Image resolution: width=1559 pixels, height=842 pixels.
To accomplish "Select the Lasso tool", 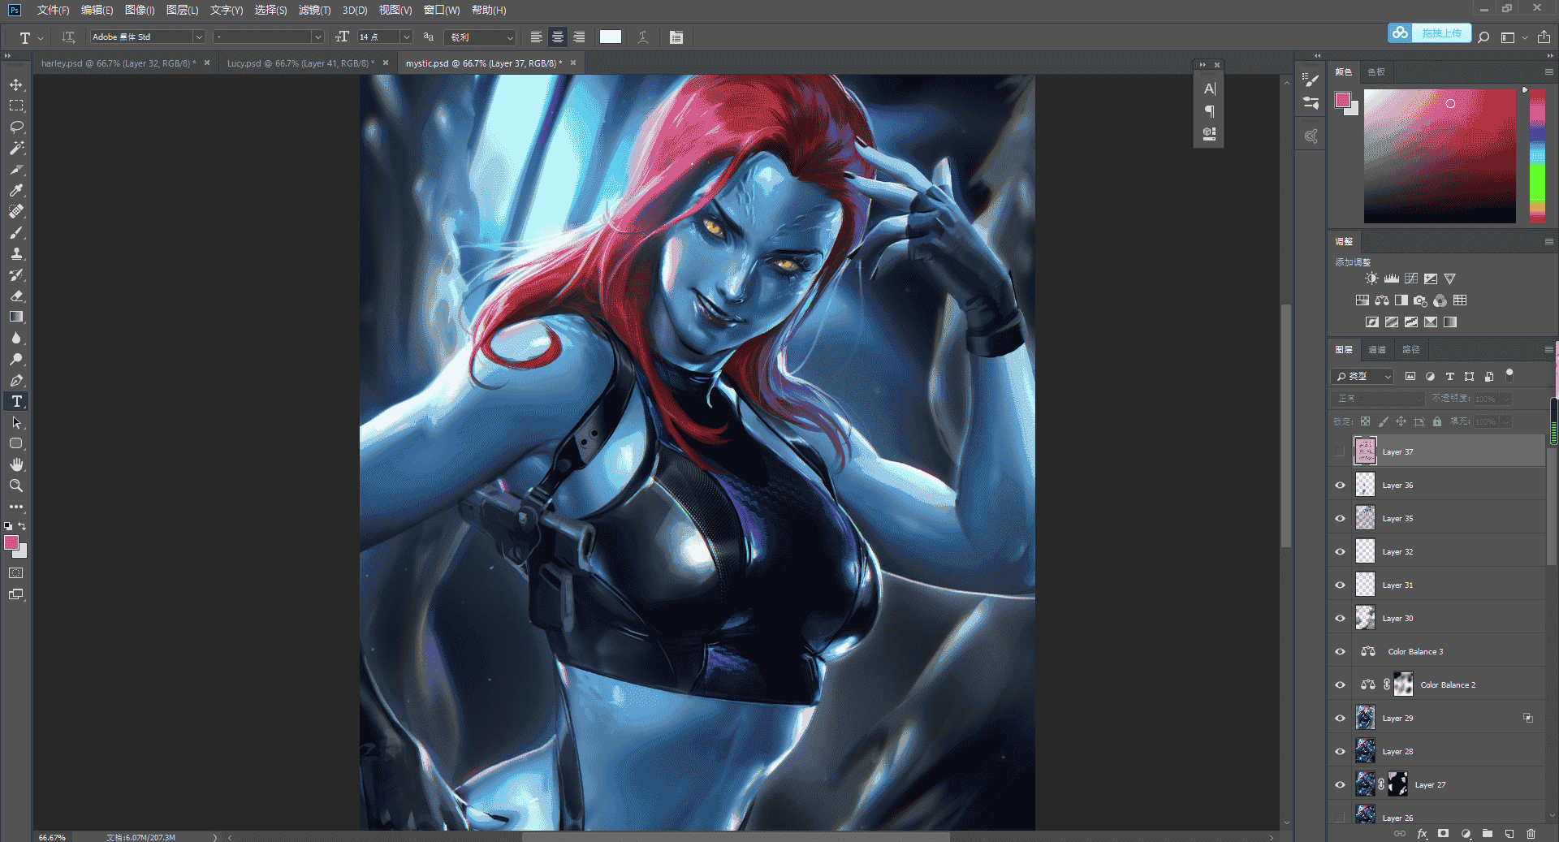I will [16, 127].
